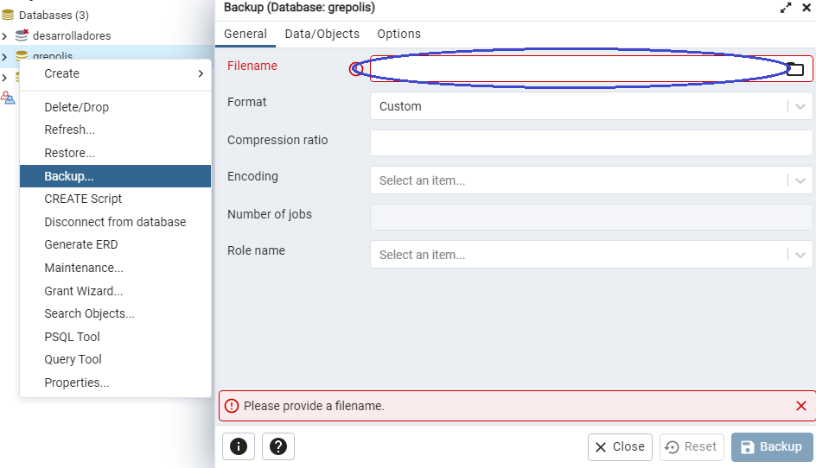Viewport: 816px width, 468px height.
Task: Click the help question mark icon
Action: (278, 446)
